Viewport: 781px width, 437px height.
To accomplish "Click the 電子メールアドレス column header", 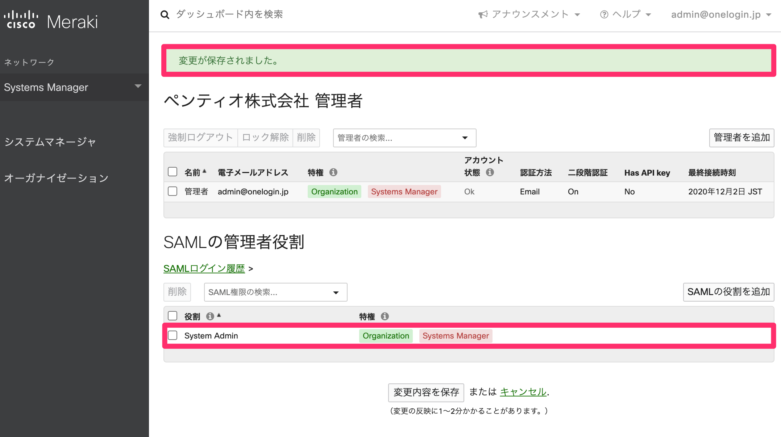I will point(253,173).
